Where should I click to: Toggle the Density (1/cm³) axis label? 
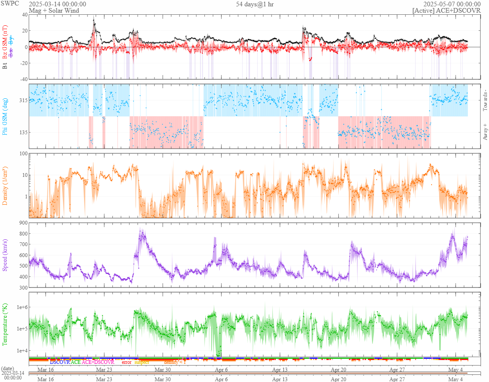point(5,186)
